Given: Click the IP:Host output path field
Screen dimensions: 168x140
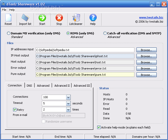Looking at the screenshot, I should pos(85,56).
